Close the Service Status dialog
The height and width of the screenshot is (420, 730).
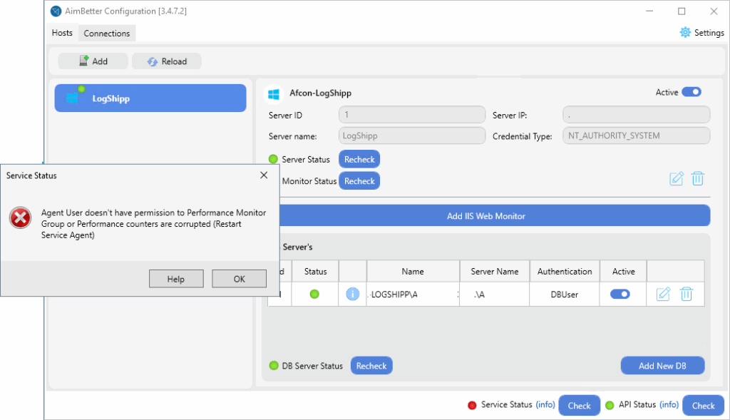click(x=264, y=175)
